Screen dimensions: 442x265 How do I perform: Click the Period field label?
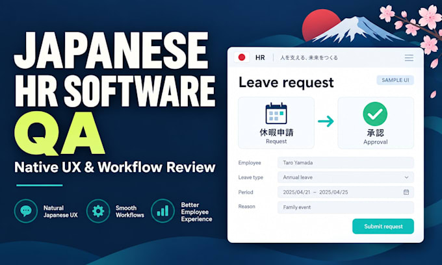point(246,192)
